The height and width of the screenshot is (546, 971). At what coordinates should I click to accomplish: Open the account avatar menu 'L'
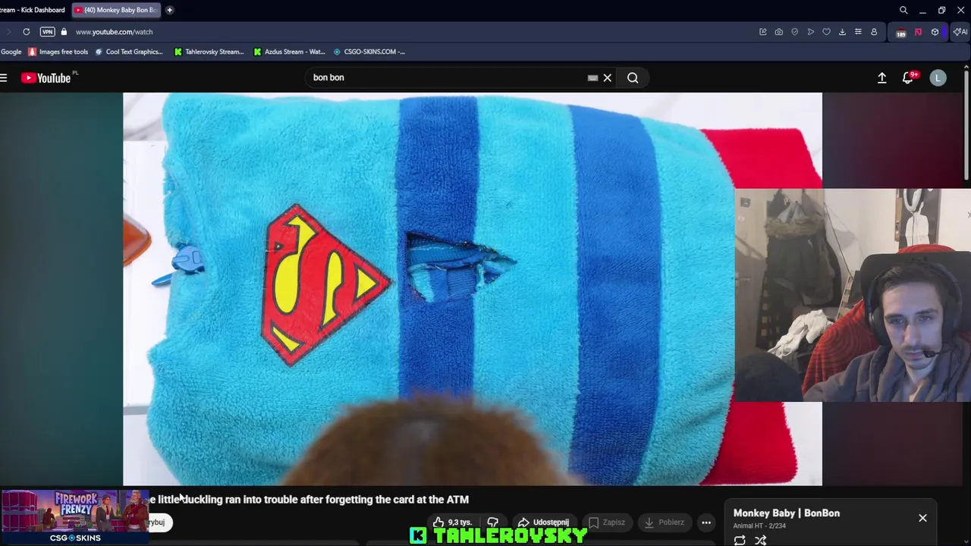[938, 77]
